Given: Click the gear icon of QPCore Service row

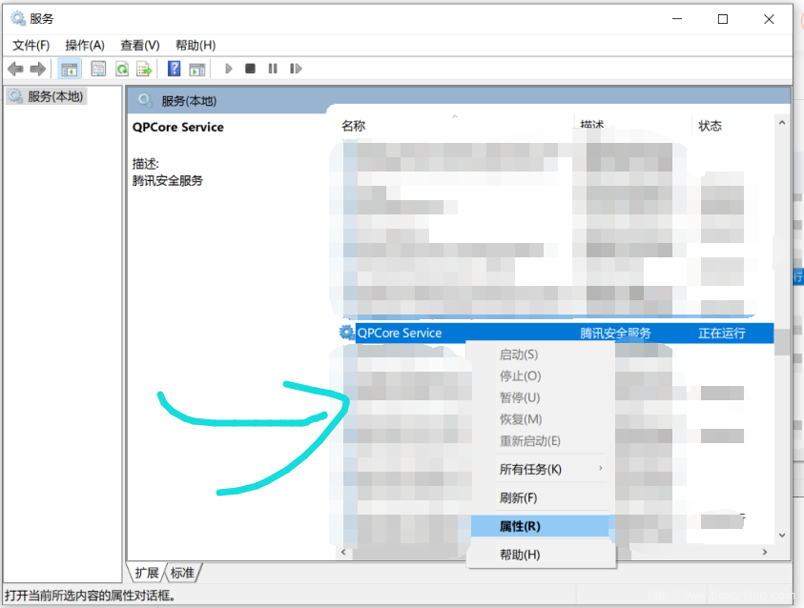Looking at the screenshot, I should [x=346, y=333].
